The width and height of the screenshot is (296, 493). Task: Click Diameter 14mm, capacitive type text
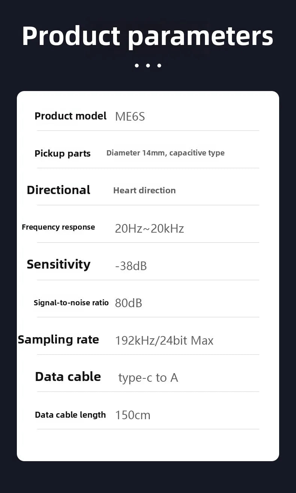pos(166,153)
